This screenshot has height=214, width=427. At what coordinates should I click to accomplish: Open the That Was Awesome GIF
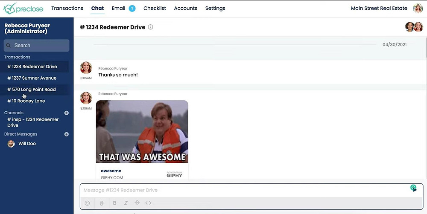(142, 132)
